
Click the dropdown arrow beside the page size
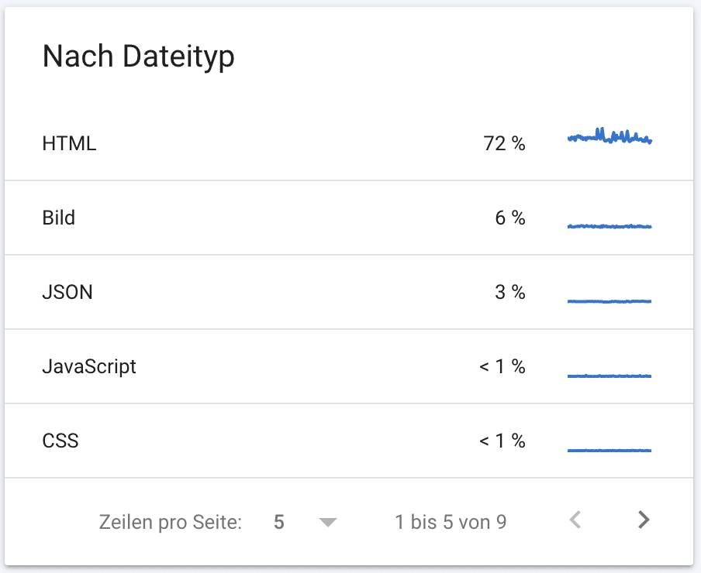(x=326, y=521)
